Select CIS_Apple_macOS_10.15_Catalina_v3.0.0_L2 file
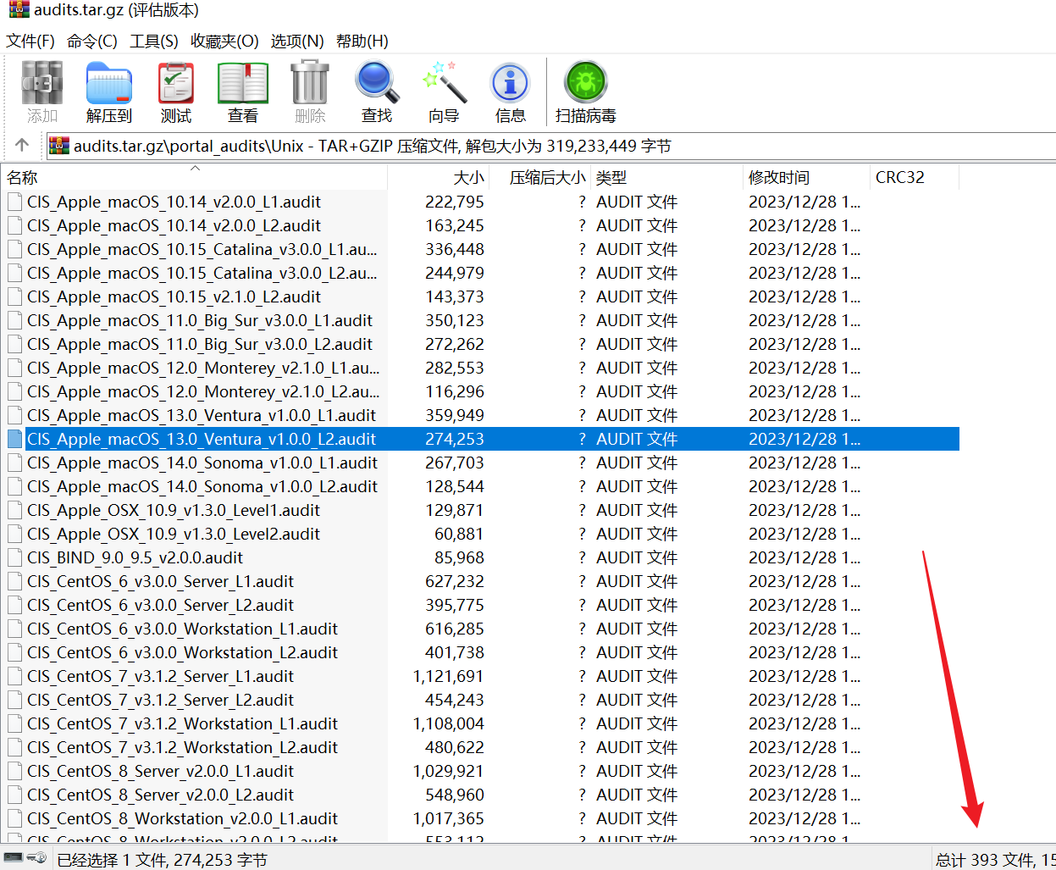 (202, 273)
